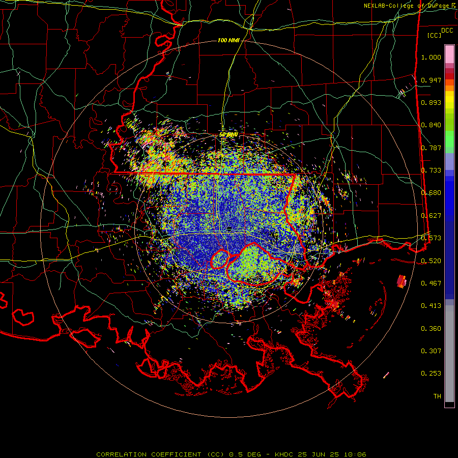
Task: Click the KHDC radar site marker at center
Action: point(230,228)
